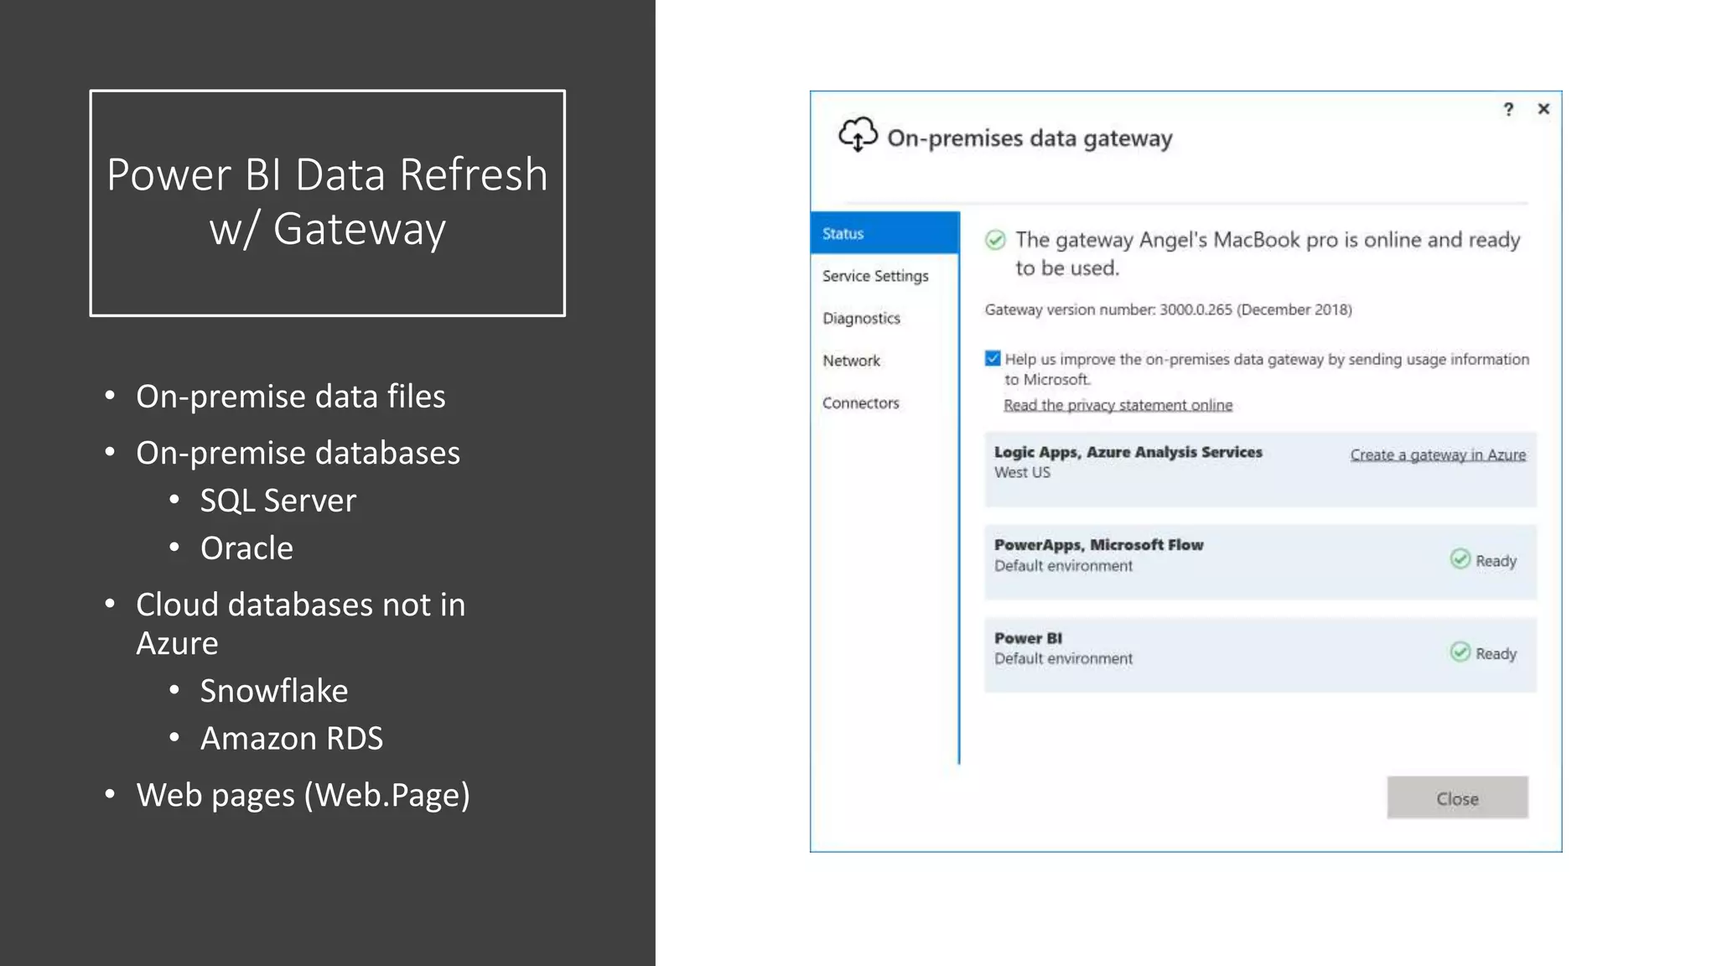
Task: Go to the Connectors tab
Action: pyautogui.click(x=860, y=403)
